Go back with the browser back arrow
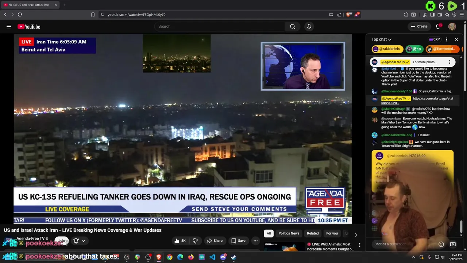Viewport: 467px width, 263px height. pyautogui.click(x=5, y=15)
